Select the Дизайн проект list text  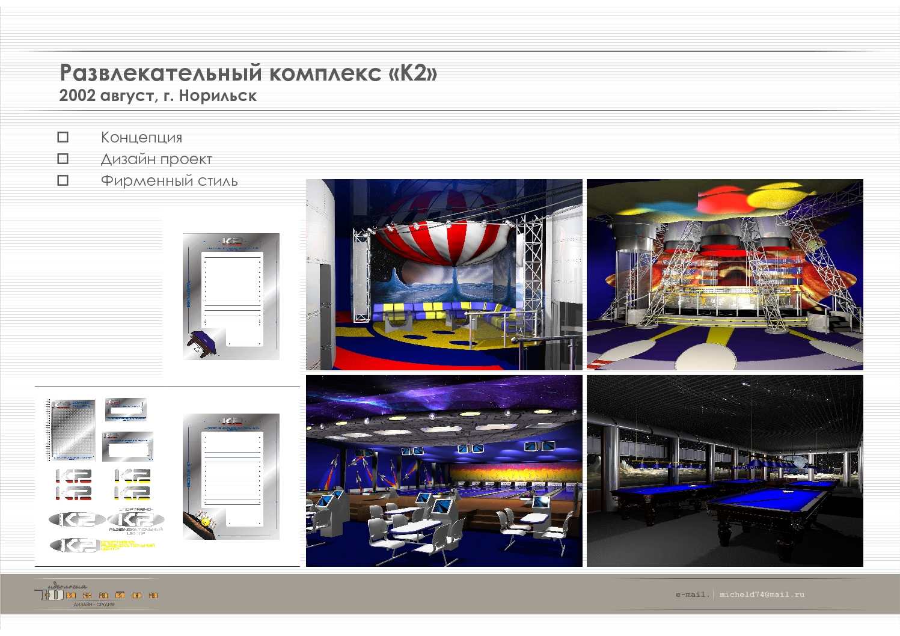156,159
